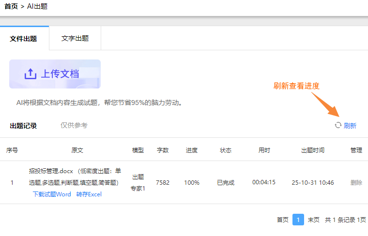Click the 招投标管理.docx file name
The image size is (368, 236).
click(51, 171)
